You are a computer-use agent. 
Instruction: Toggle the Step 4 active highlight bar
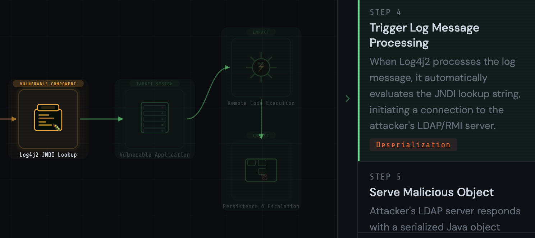pyautogui.click(x=358, y=81)
